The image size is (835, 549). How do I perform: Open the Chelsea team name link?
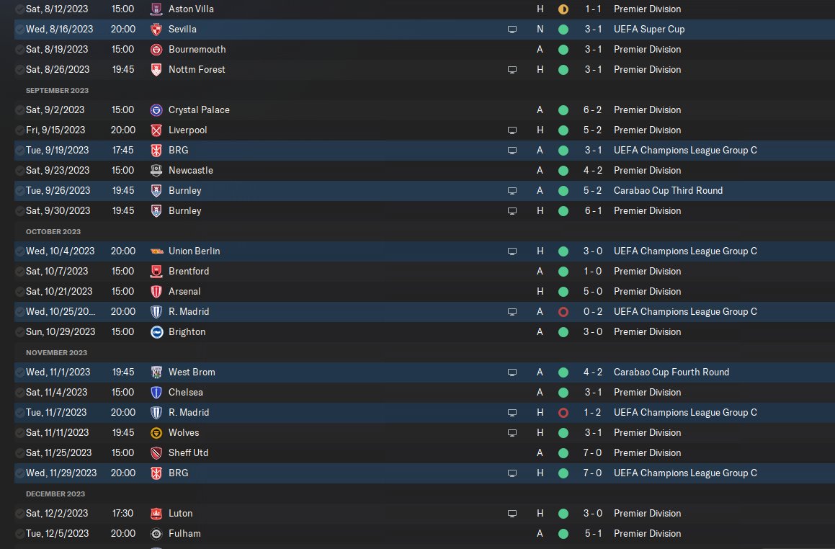[185, 393]
